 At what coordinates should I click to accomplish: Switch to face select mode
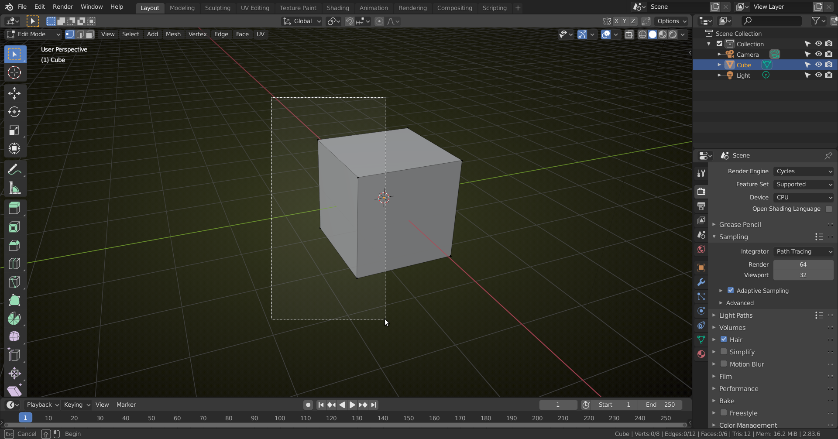coord(90,34)
